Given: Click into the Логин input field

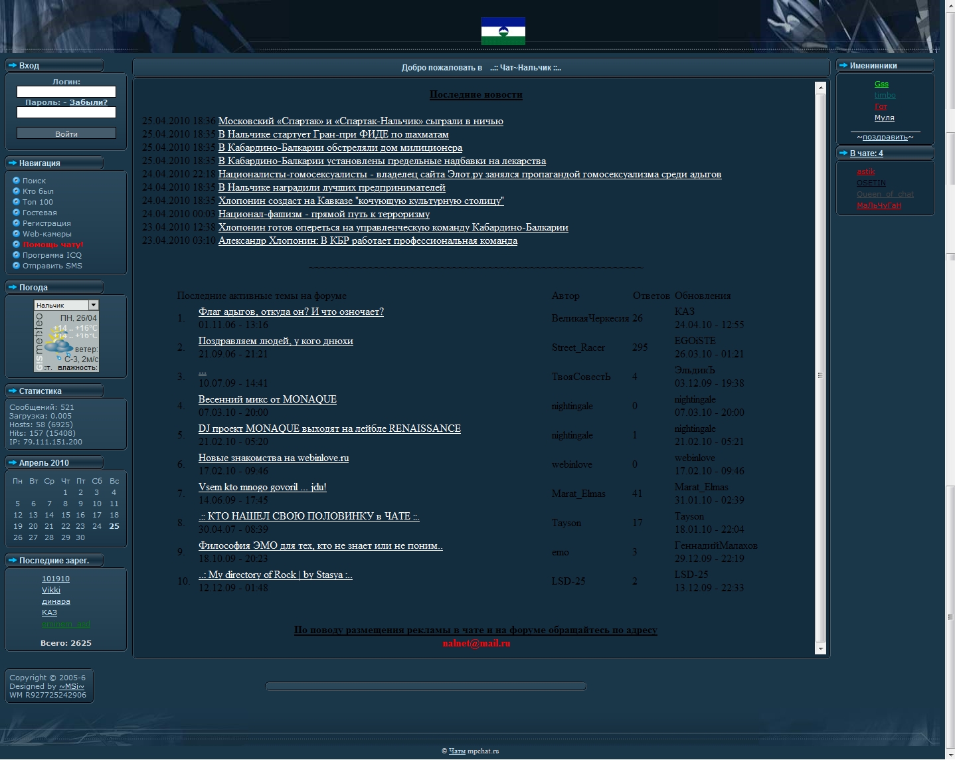Looking at the screenshot, I should [x=66, y=92].
